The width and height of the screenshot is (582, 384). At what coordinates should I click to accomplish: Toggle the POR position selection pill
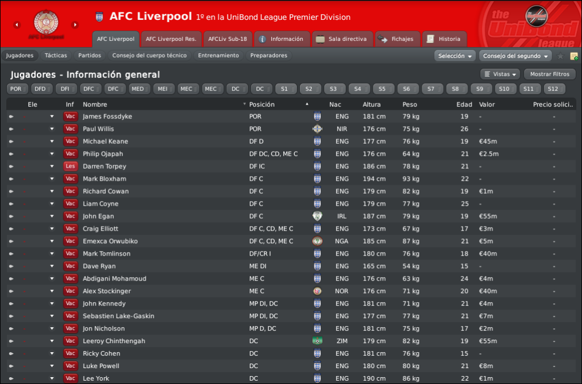click(18, 89)
